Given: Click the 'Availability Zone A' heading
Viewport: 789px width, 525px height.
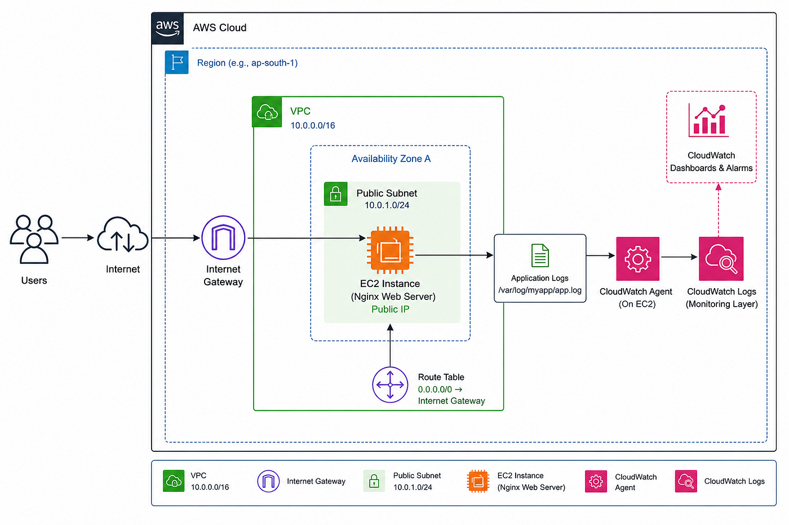Looking at the screenshot, I should pyautogui.click(x=391, y=159).
